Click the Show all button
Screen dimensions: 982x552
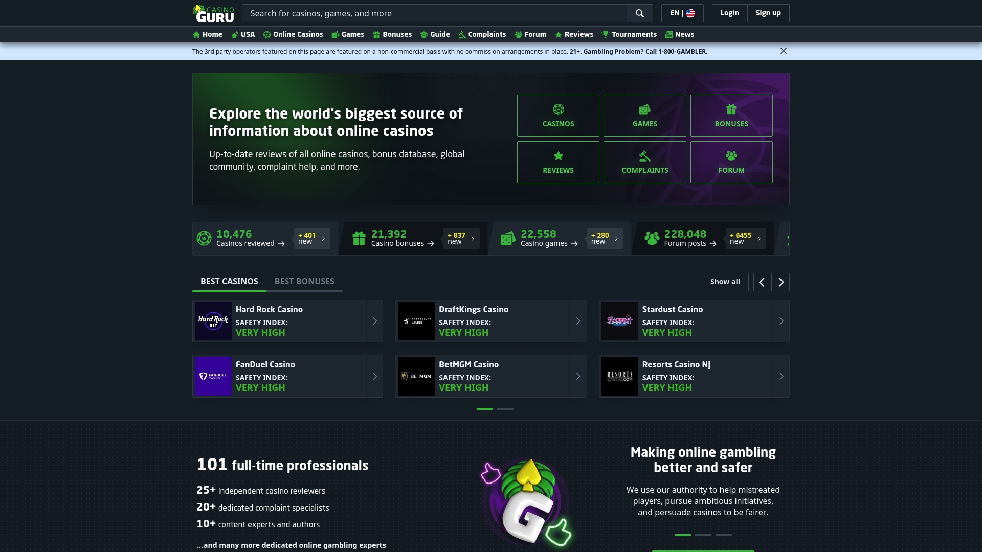[x=725, y=282]
